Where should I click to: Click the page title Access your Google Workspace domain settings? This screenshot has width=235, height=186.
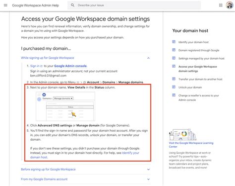85,19
